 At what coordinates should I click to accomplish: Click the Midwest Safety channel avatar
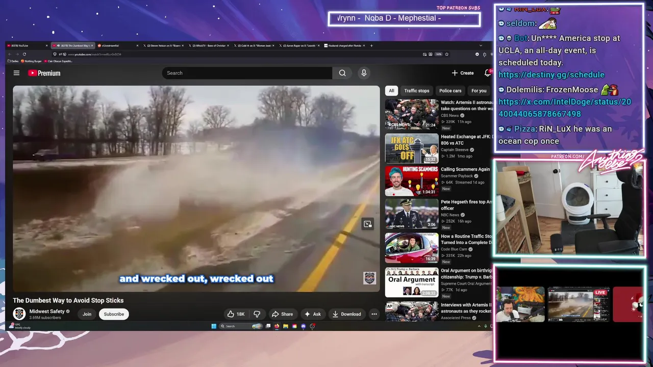(x=19, y=313)
